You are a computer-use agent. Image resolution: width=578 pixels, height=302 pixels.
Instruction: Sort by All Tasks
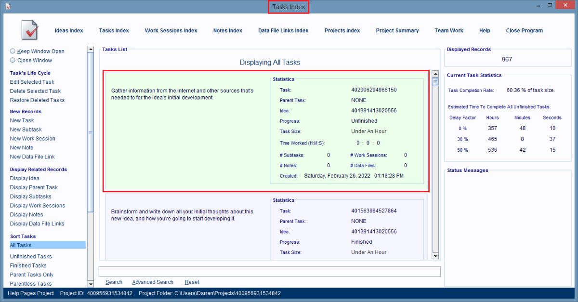click(x=47, y=245)
